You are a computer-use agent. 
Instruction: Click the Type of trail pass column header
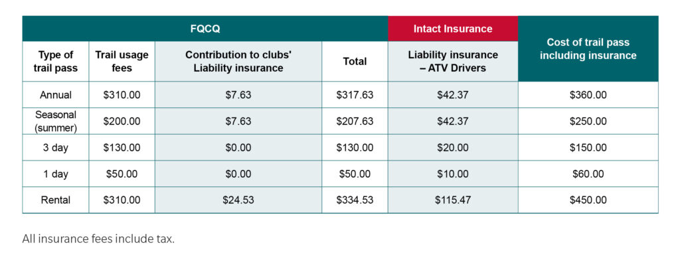56,62
